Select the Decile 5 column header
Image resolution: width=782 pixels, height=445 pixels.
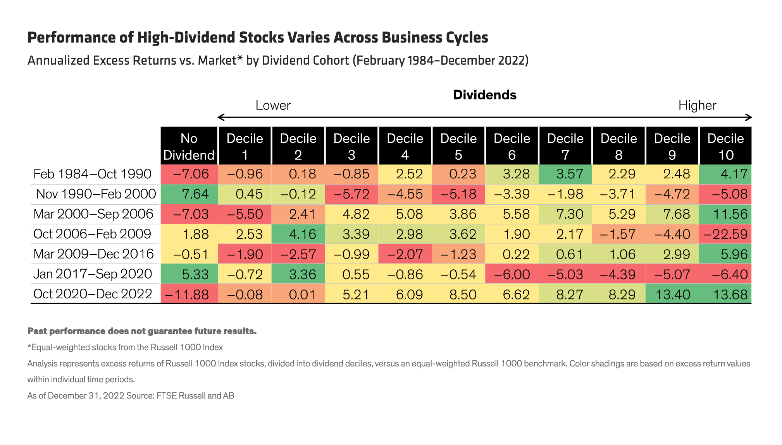458,146
